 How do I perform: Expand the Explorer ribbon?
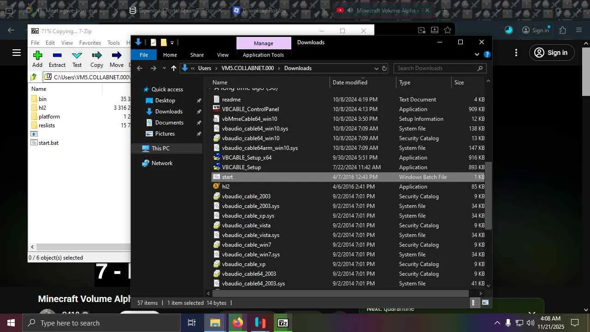pos(477,54)
